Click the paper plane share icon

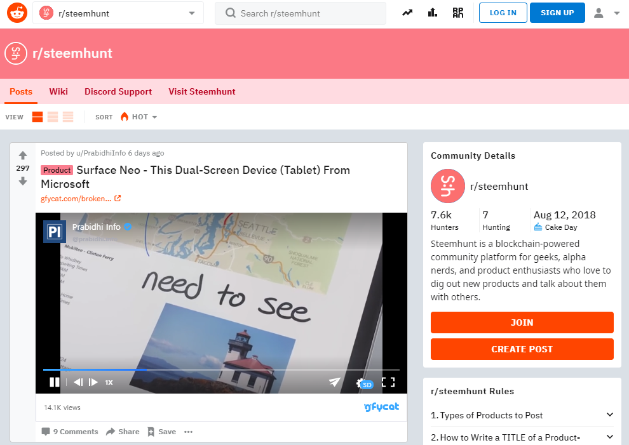click(x=335, y=382)
